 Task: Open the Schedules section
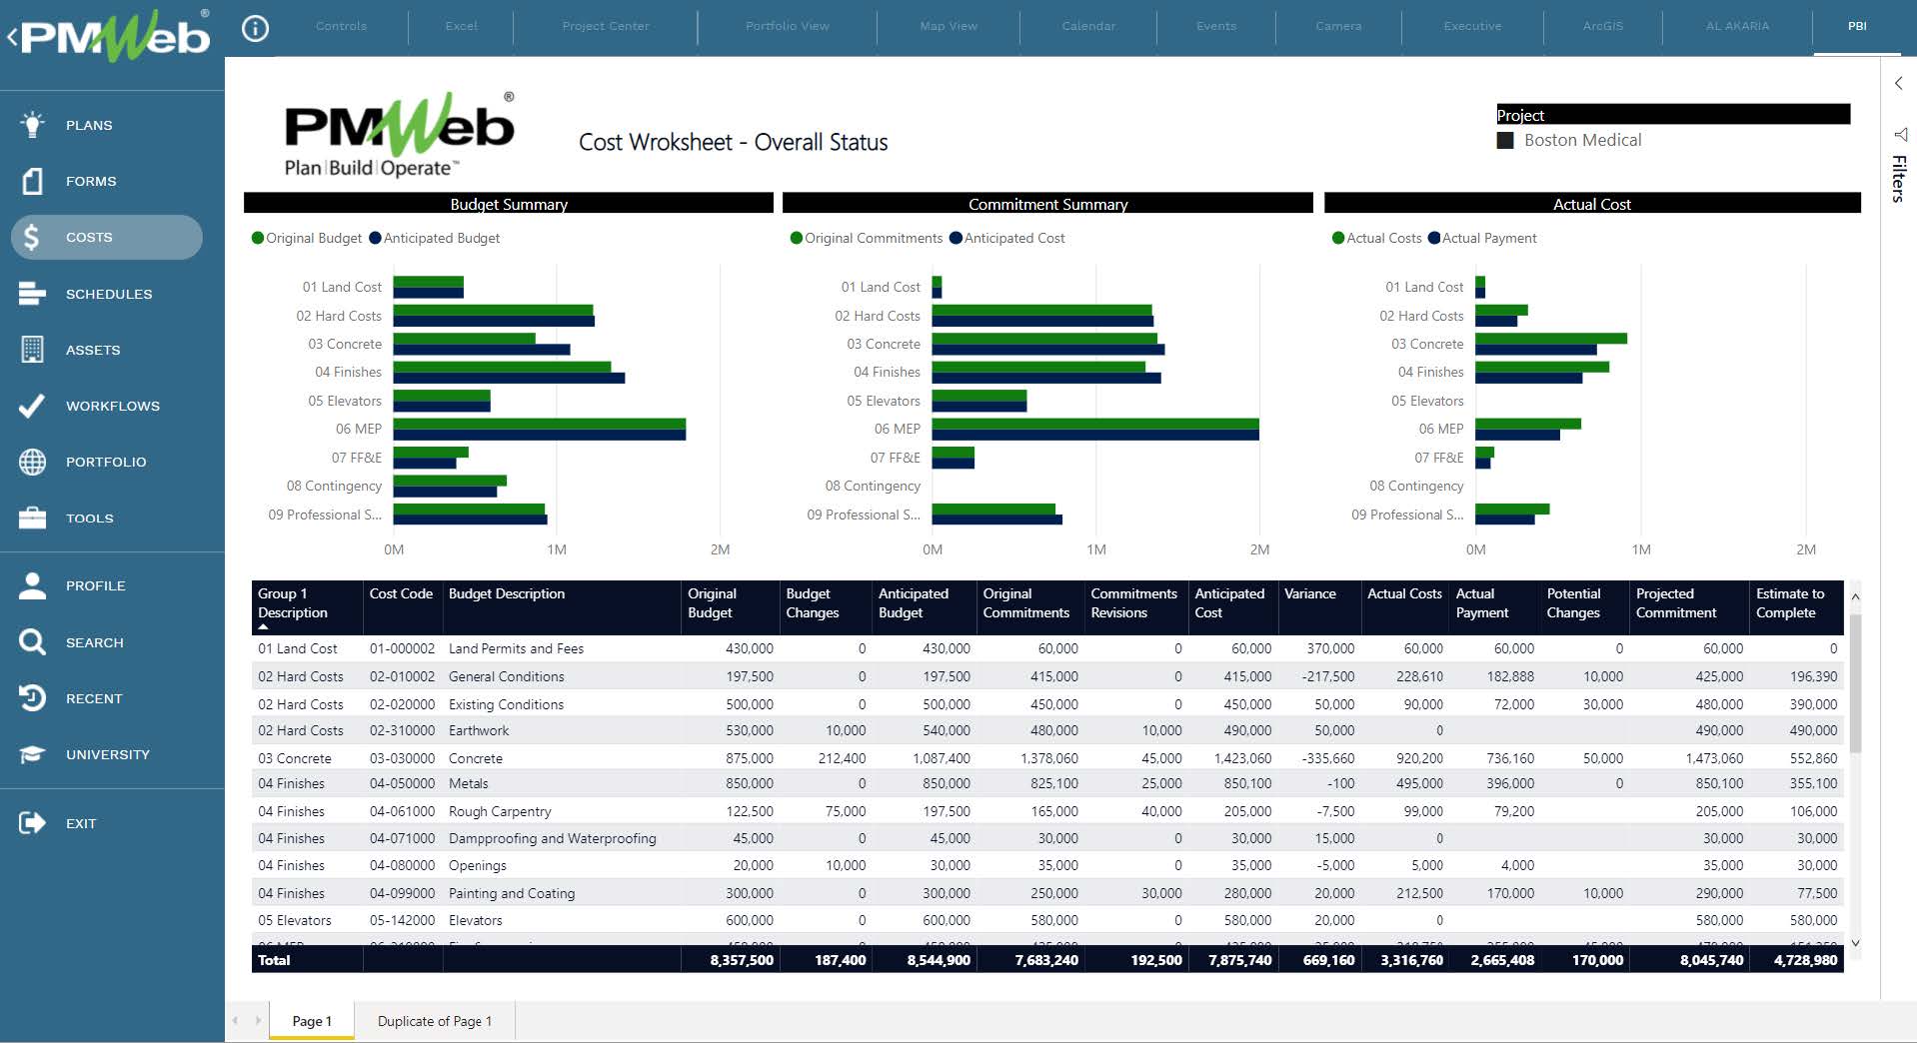33,293
